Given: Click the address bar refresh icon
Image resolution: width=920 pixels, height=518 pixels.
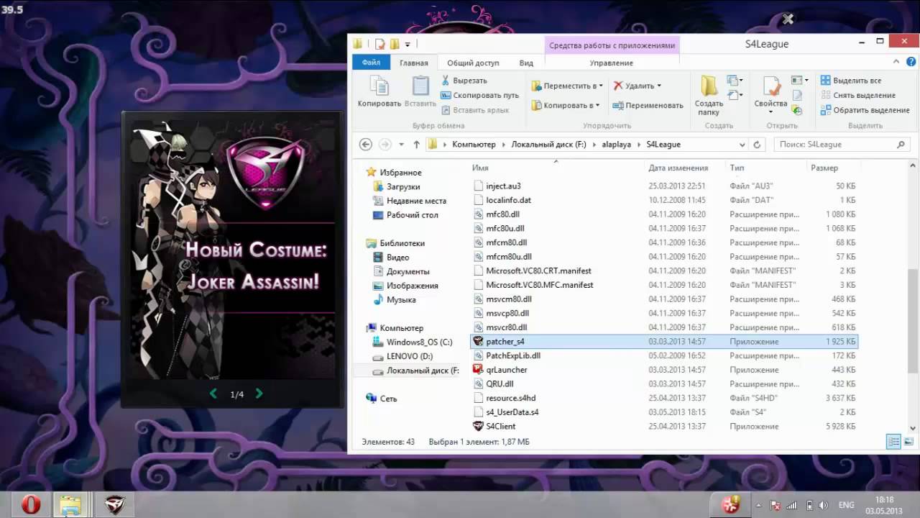Looking at the screenshot, I should pos(756,145).
